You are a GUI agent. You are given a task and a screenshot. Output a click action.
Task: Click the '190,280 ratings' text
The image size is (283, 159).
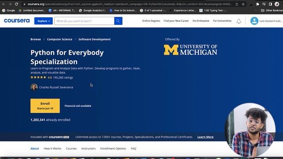tap(63, 78)
